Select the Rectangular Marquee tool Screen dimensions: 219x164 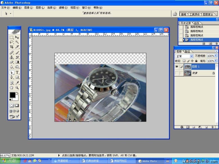[12, 37]
